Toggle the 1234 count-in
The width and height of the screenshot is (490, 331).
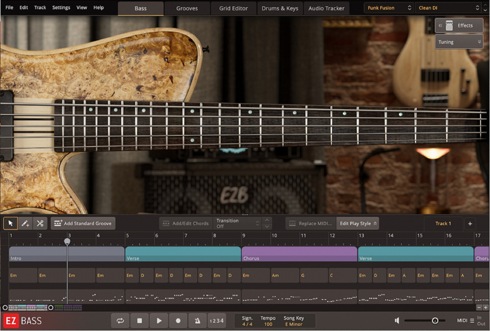pyautogui.click(x=217, y=321)
